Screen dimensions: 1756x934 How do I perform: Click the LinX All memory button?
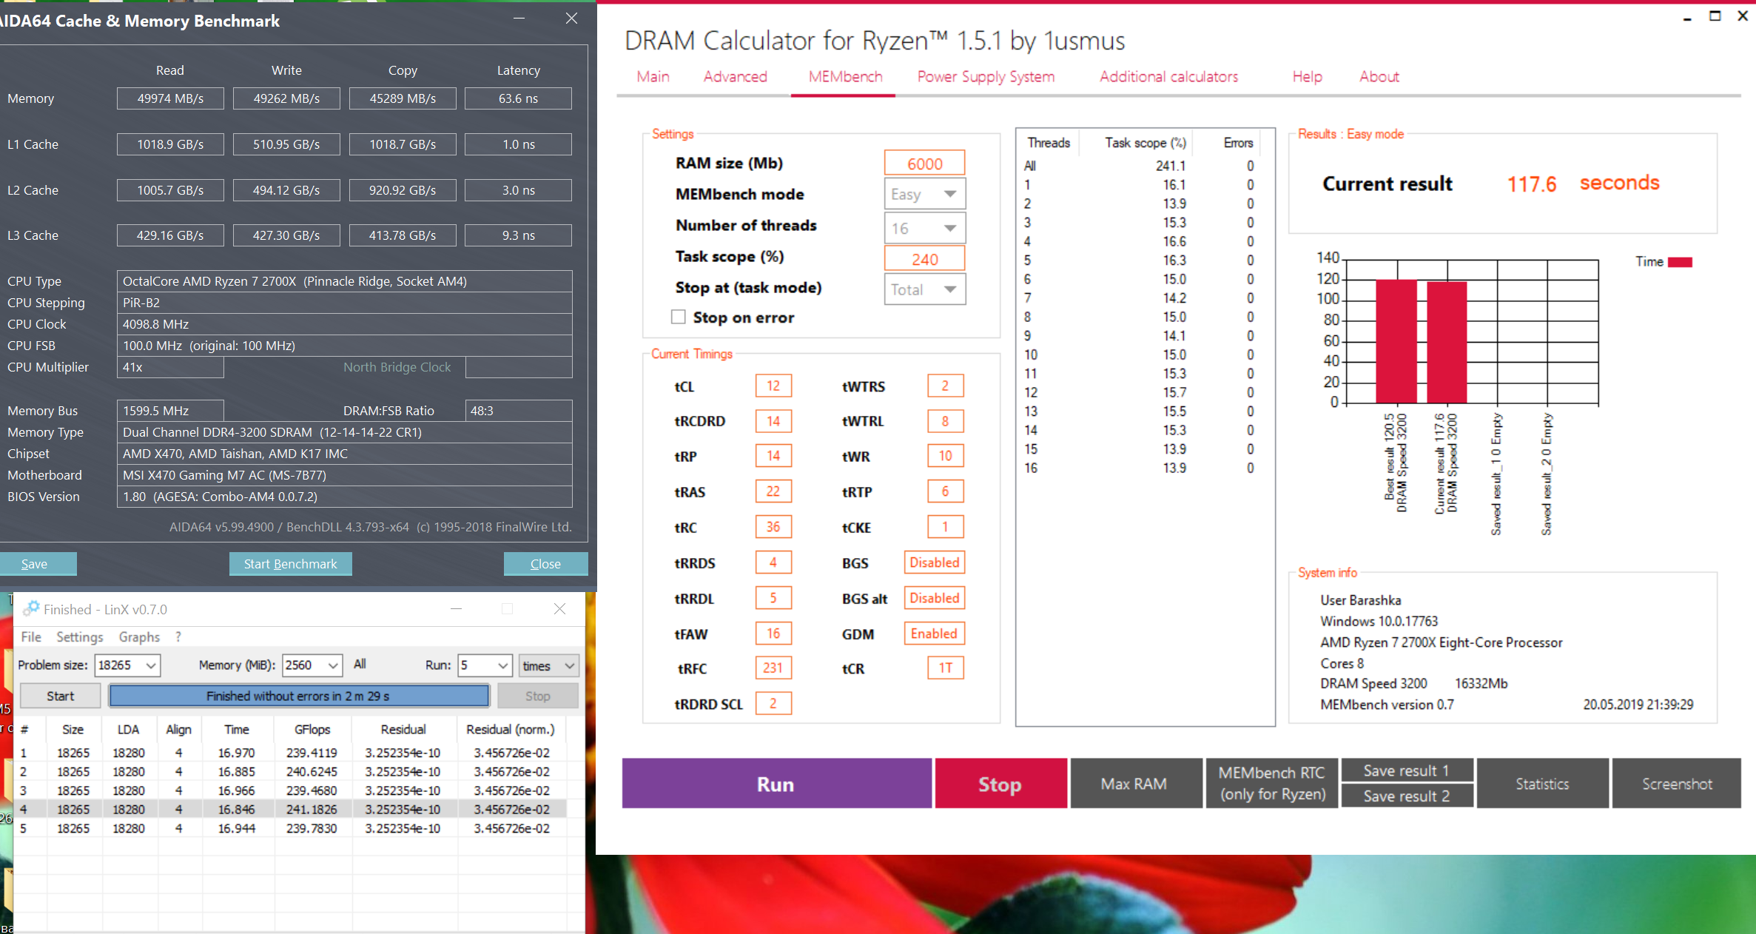[x=360, y=664]
